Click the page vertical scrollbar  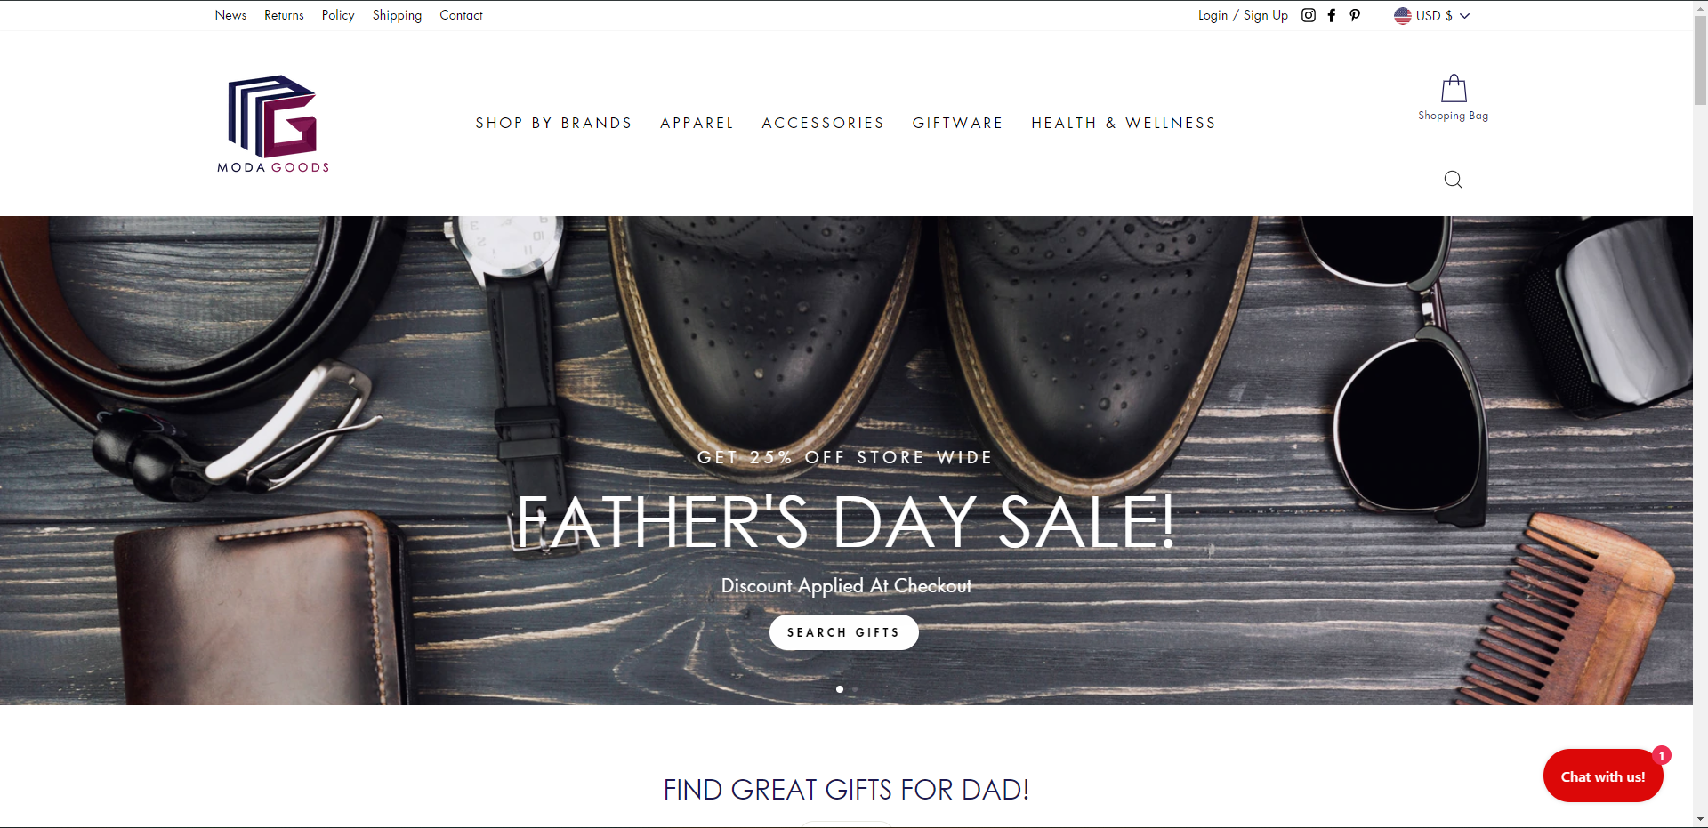pos(1700,414)
